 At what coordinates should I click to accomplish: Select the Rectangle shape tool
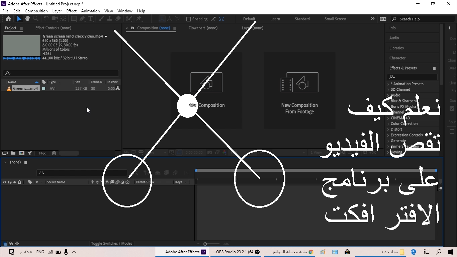coord(74,19)
